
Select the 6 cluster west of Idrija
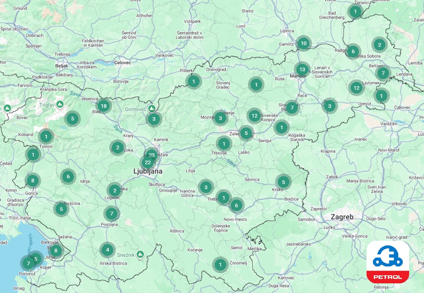coord(68,177)
